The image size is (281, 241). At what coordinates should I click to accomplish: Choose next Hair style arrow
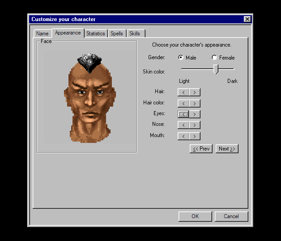coord(195,92)
